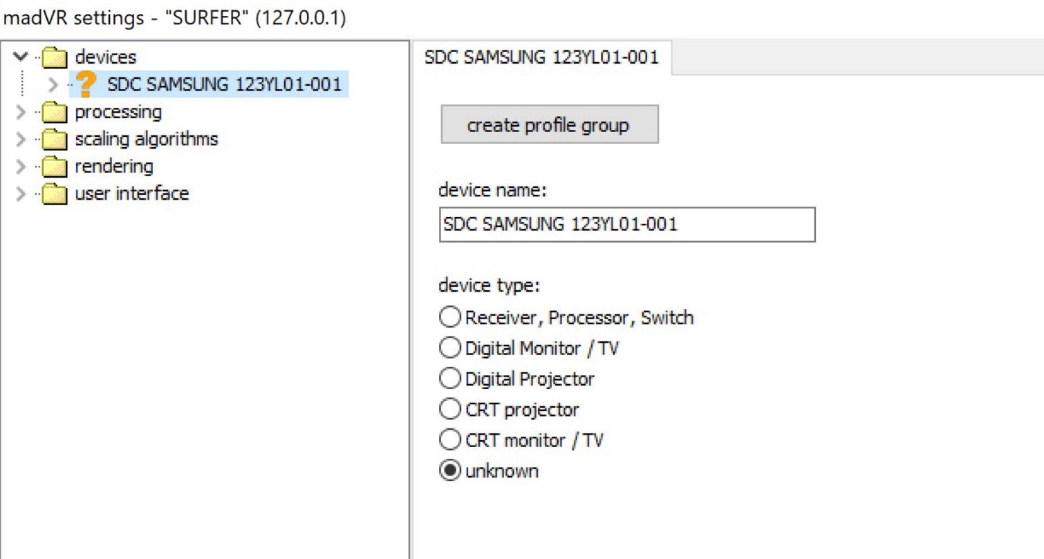This screenshot has height=559, width=1044.
Task: Click the scaling algorithms folder icon
Action: pyautogui.click(x=54, y=140)
